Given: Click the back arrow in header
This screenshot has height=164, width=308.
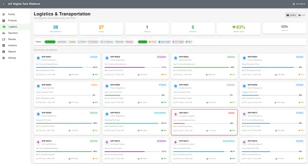Looking at the screenshot, I should click(4, 4).
